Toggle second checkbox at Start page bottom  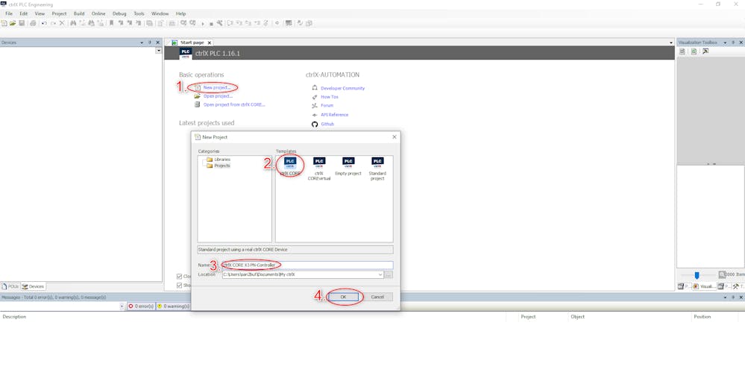(179, 286)
